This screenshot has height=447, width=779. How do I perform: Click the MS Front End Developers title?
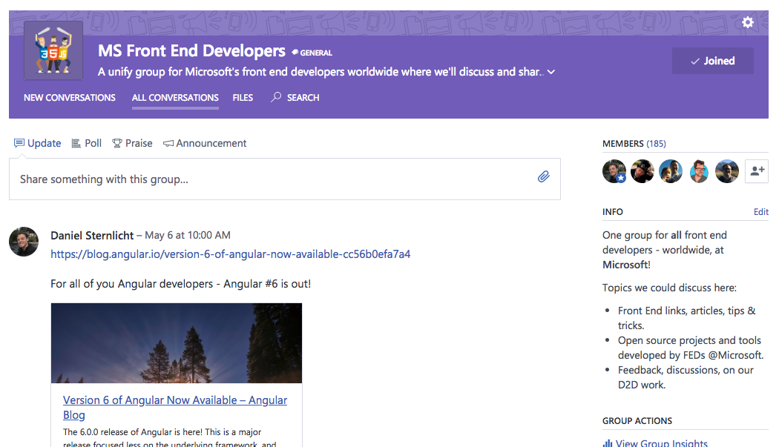tap(191, 50)
